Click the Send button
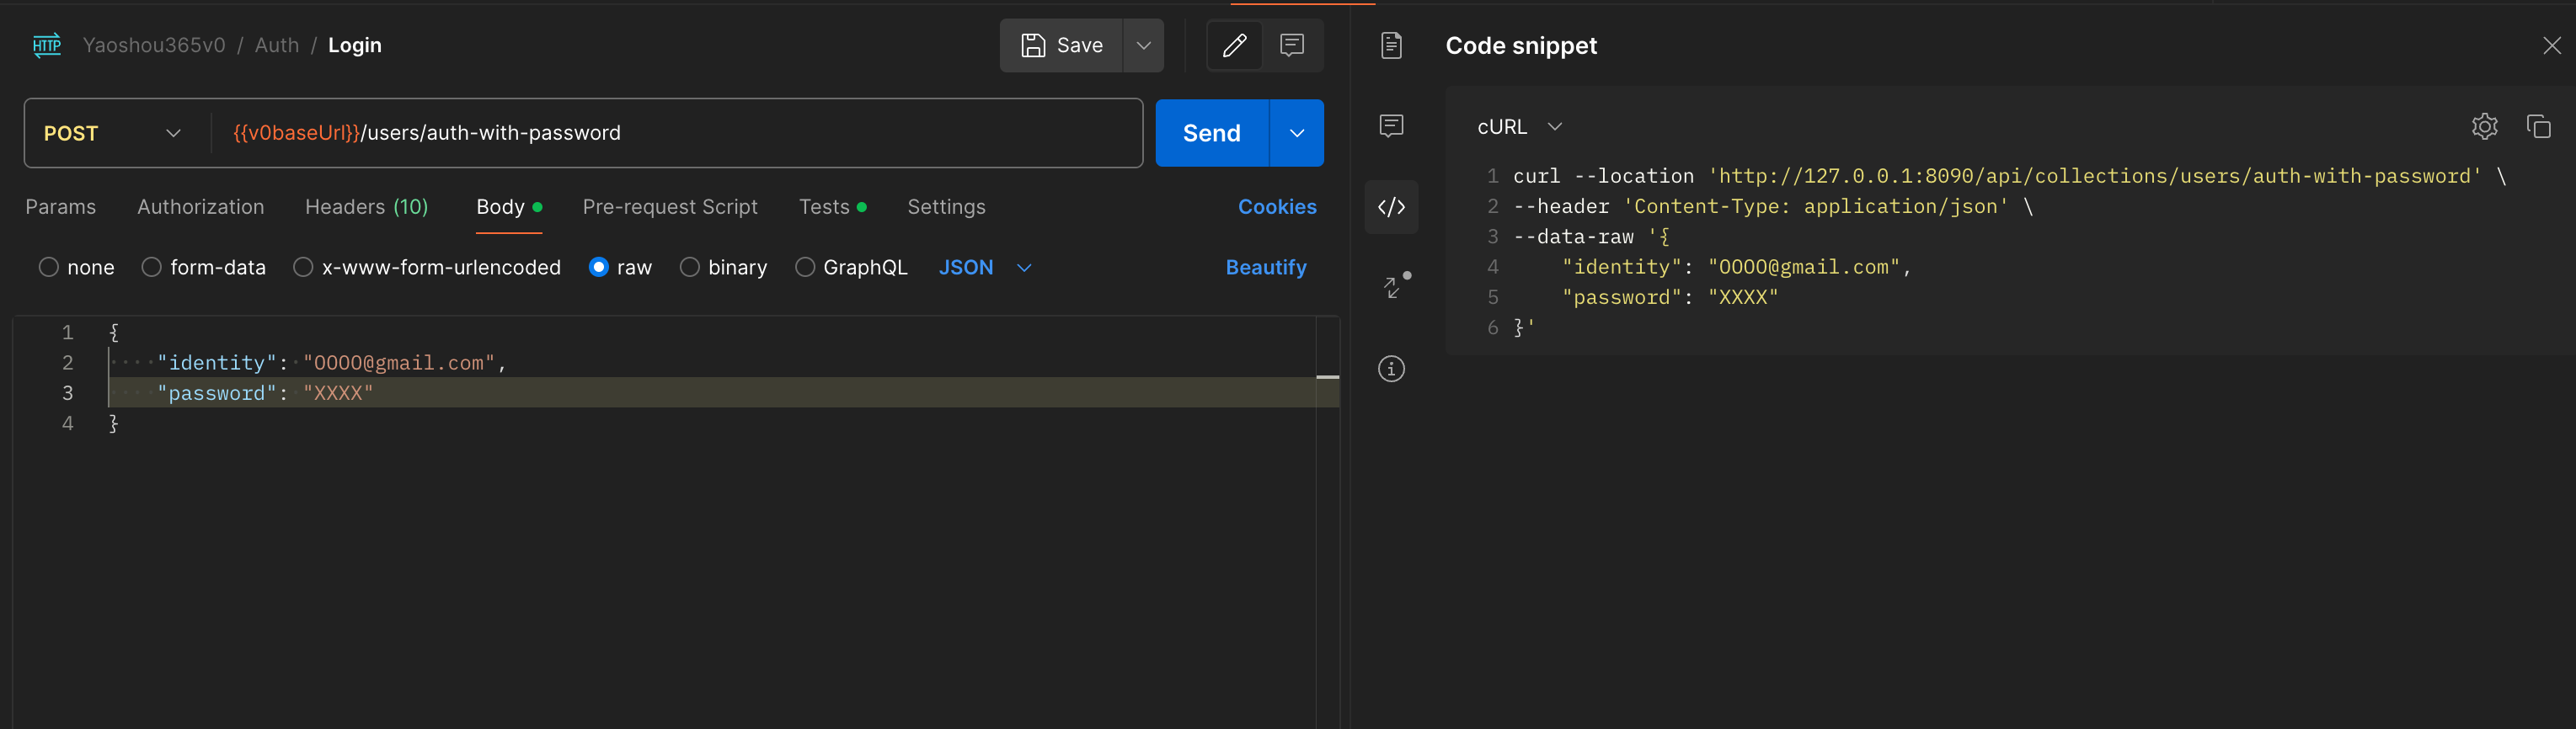Image resolution: width=2576 pixels, height=729 pixels. pos(1212,133)
